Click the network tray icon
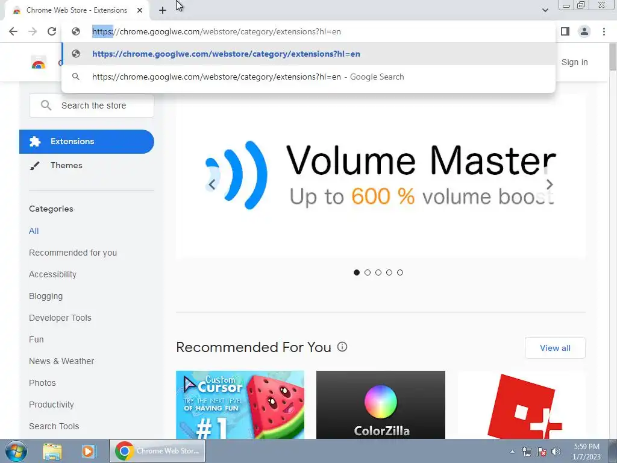Viewport: 617px width, 463px height. click(527, 452)
